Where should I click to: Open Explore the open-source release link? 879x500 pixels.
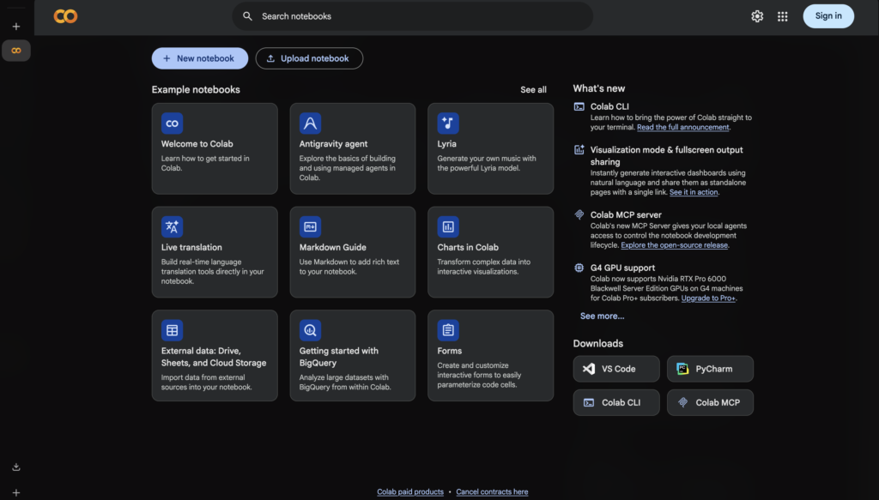click(674, 245)
